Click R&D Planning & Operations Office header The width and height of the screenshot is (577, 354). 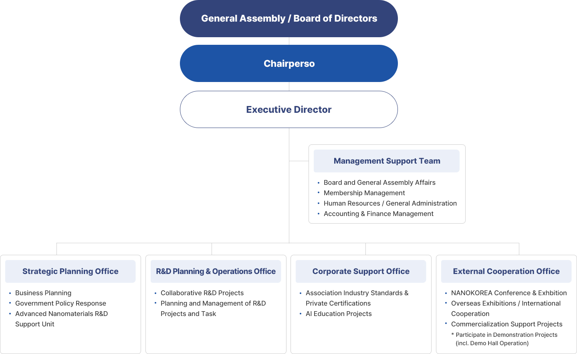pyautogui.click(x=216, y=272)
